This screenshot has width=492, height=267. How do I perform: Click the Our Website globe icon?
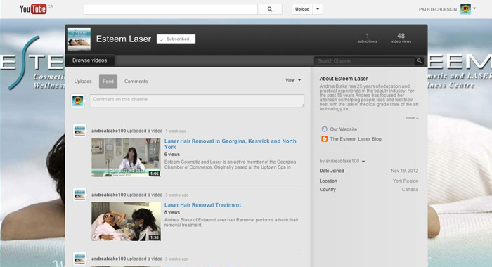(x=325, y=129)
